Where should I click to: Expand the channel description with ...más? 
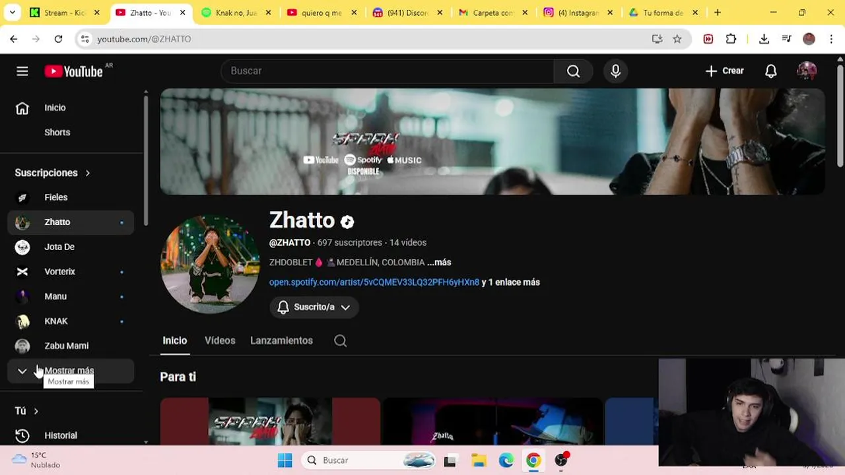coord(439,263)
